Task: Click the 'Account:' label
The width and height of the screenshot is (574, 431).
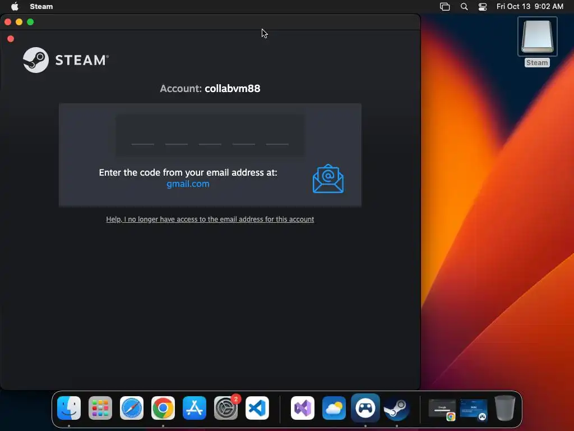Action: coord(181,88)
